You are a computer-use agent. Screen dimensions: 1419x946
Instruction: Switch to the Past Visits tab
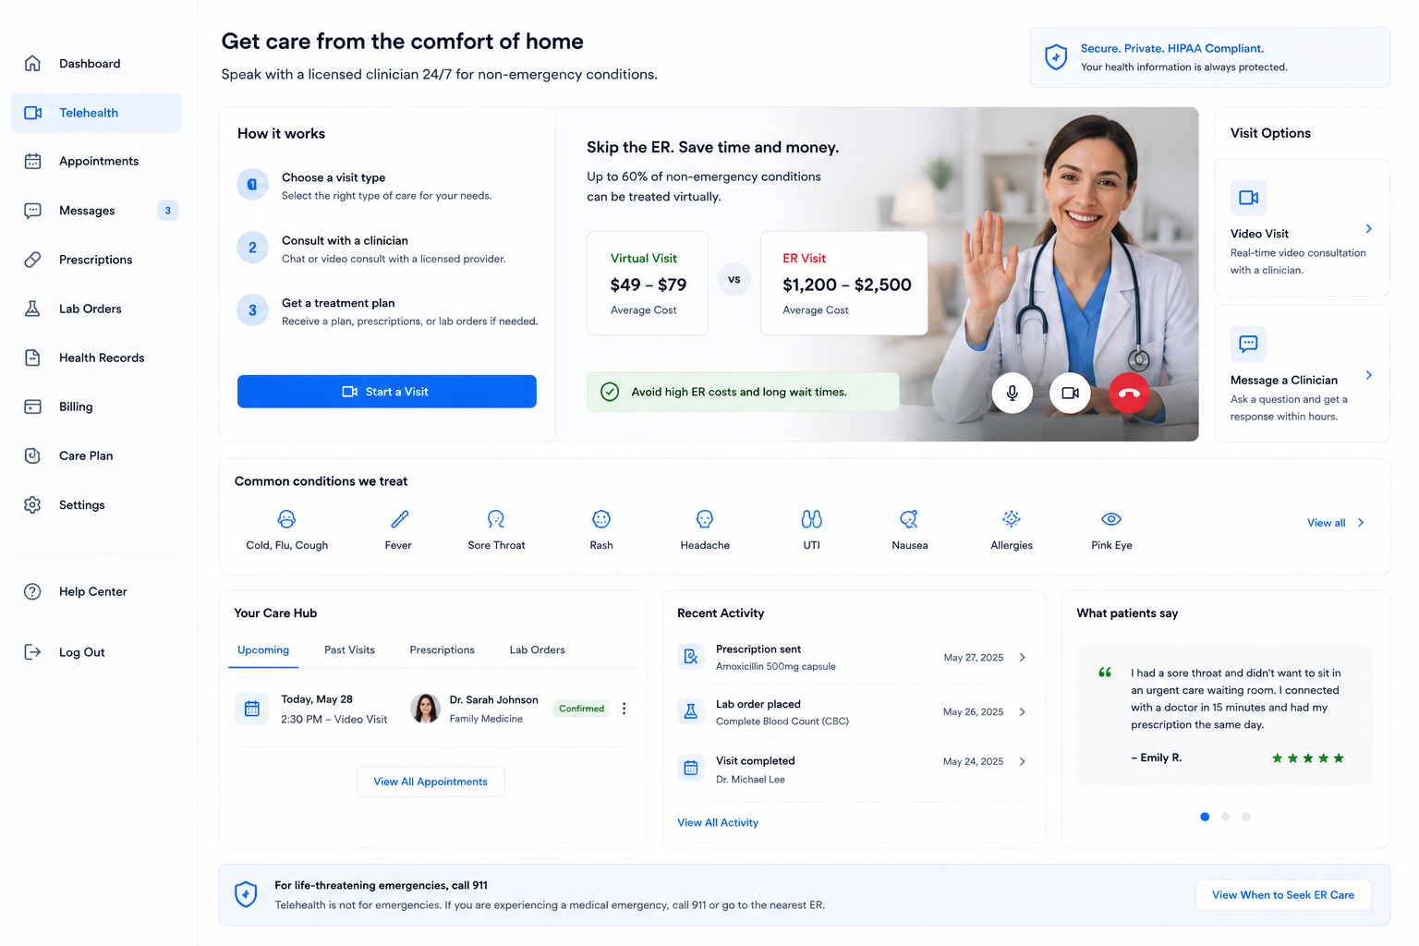tap(349, 650)
